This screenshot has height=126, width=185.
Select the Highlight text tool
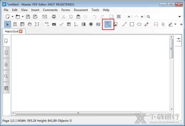[171, 24]
